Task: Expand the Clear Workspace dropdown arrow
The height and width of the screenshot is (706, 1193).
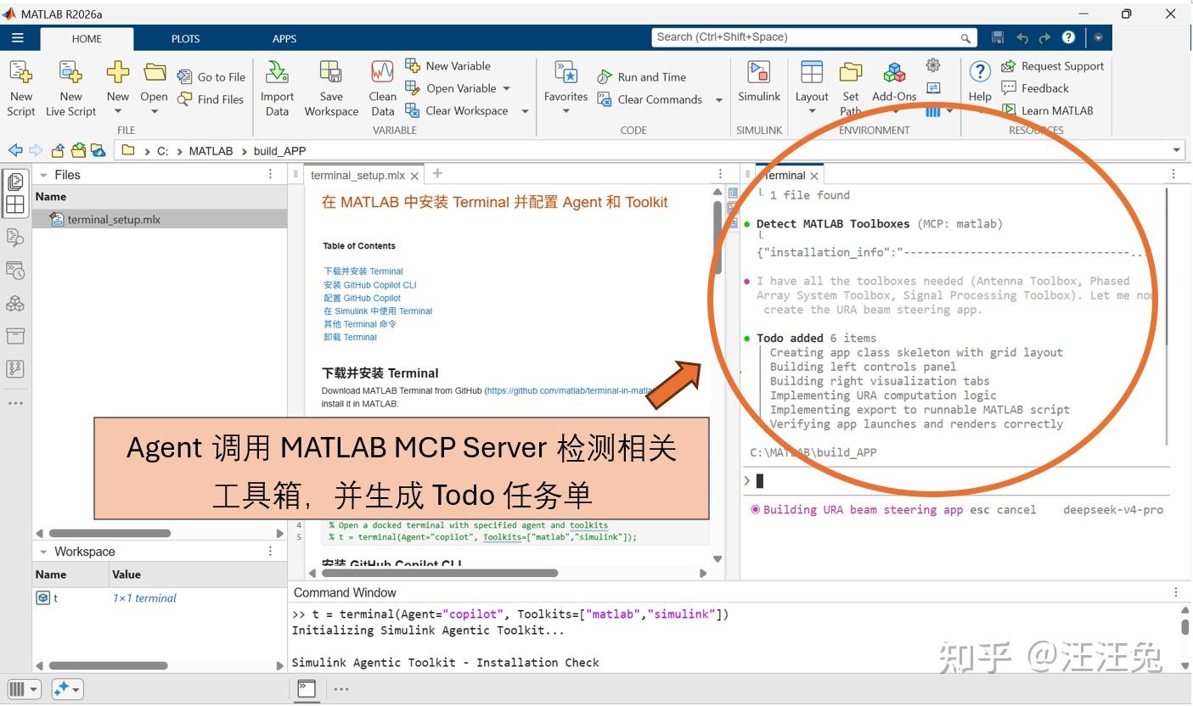Action: [525, 111]
